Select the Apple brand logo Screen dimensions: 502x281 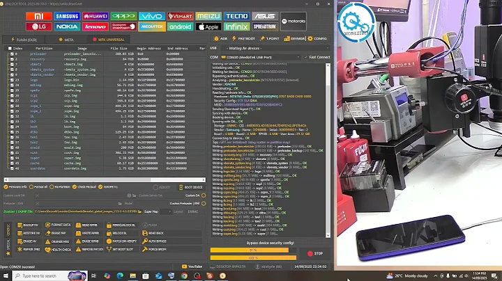coord(208,26)
